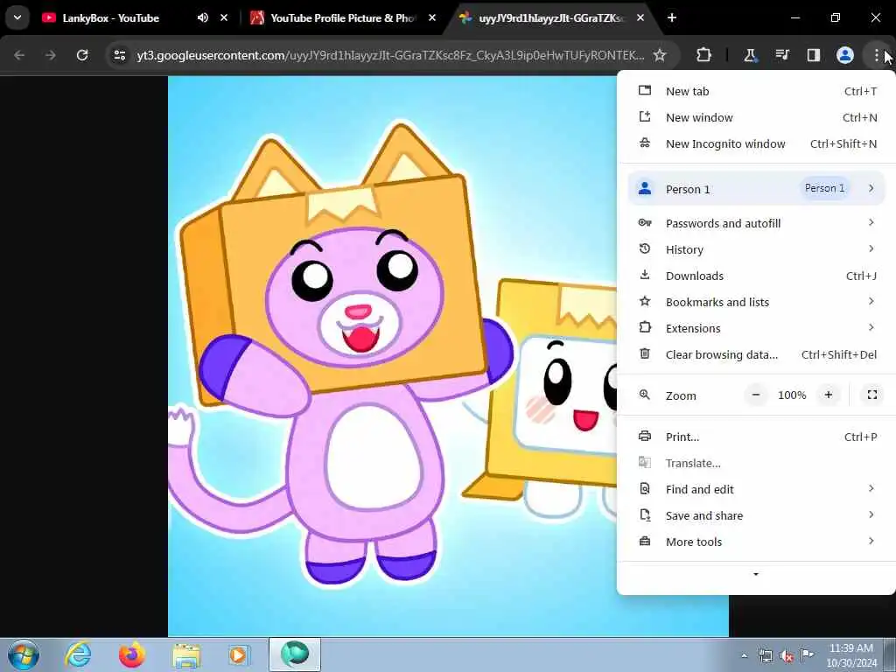Choose Print from the menu
896x672 pixels.
tap(757, 437)
